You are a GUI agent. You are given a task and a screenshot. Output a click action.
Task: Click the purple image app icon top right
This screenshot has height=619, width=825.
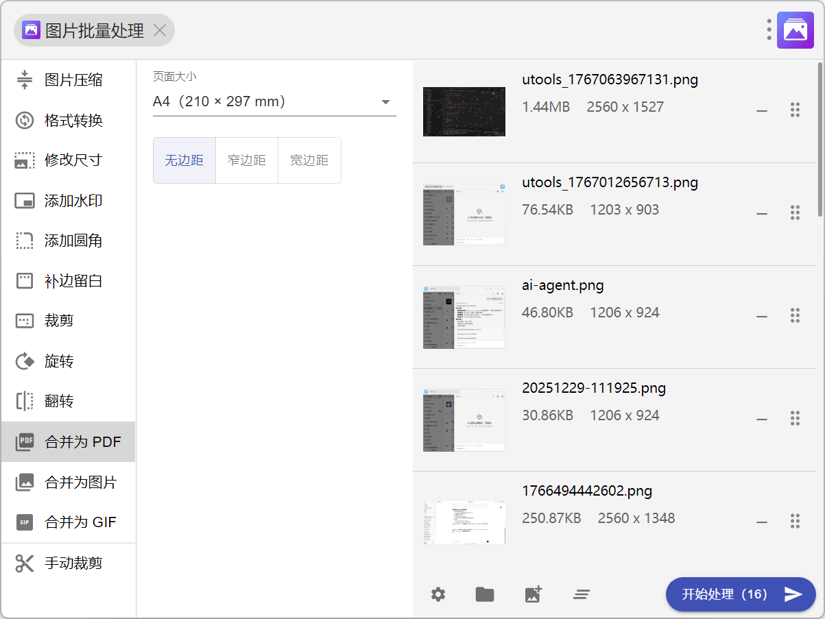point(796,30)
